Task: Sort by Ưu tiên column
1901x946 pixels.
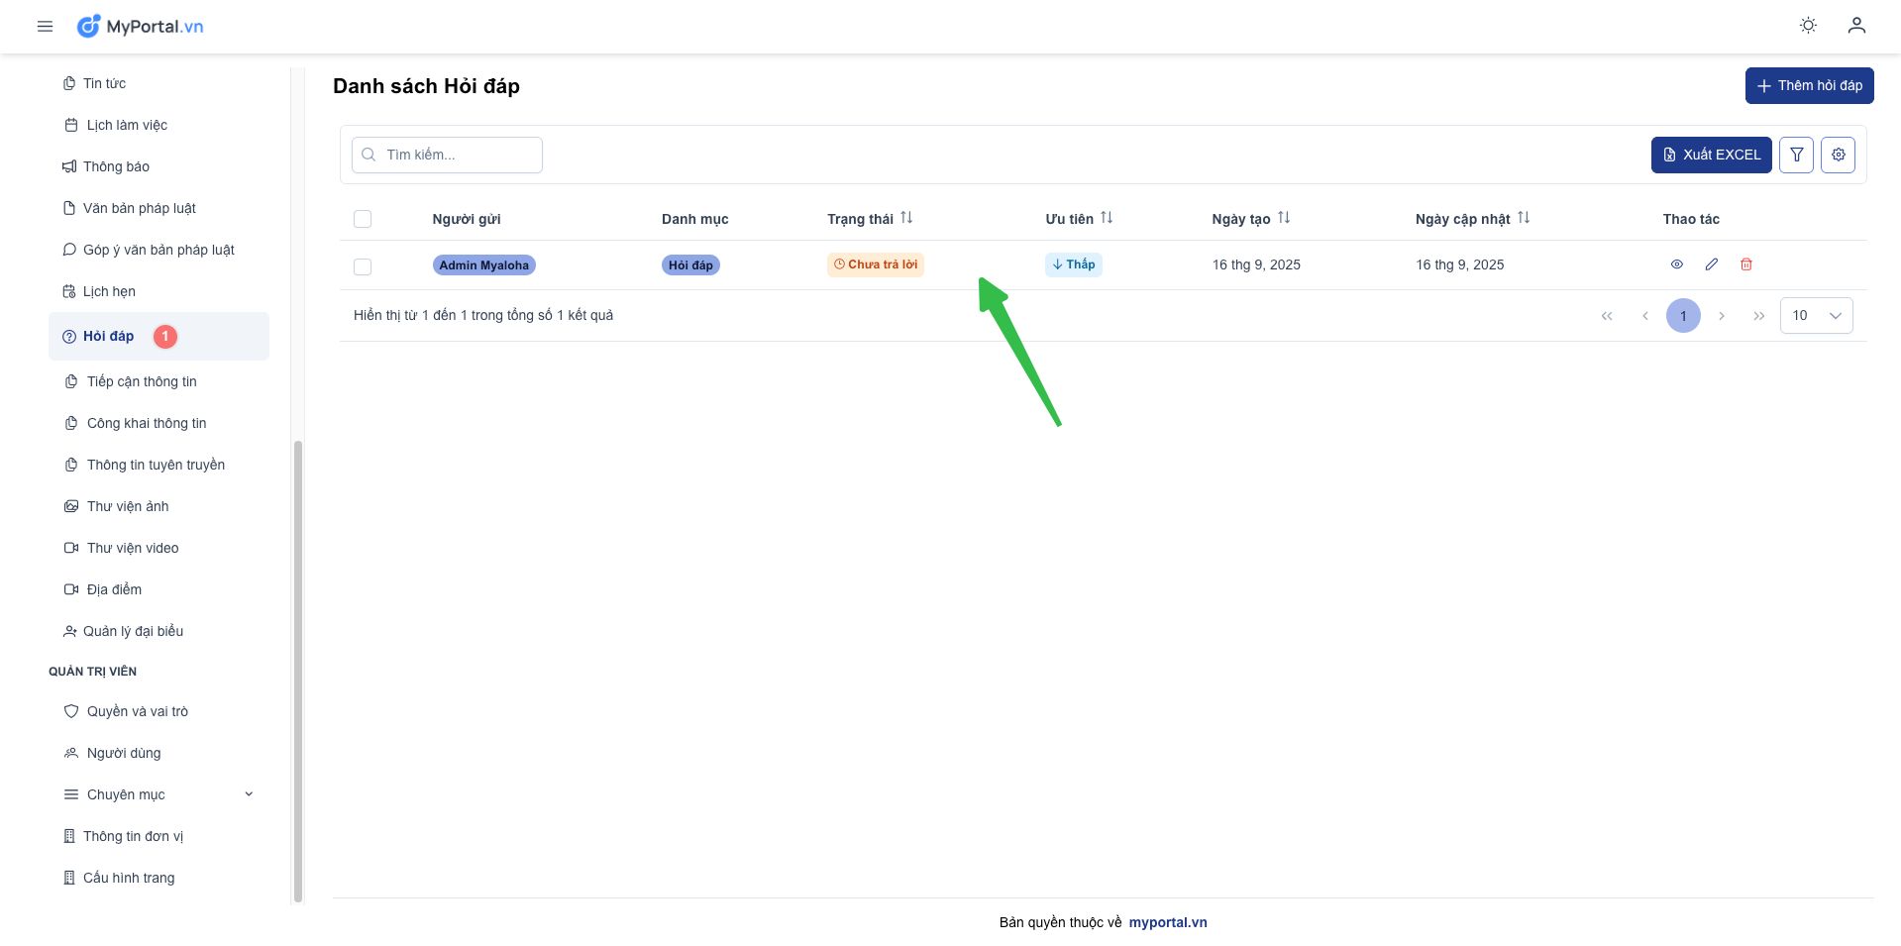Action: point(1106,218)
